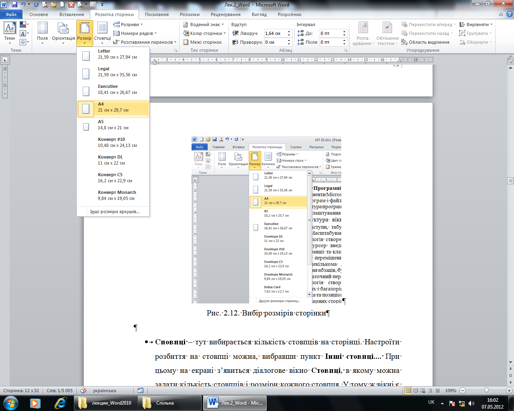Screen dimensions: 514x411
Task: Select the Letter page size
Action: coord(113,56)
